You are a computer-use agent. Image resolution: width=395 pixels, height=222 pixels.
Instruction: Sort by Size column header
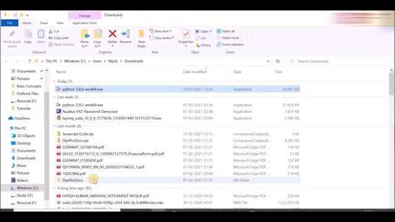pyautogui.click(x=278, y=72)
